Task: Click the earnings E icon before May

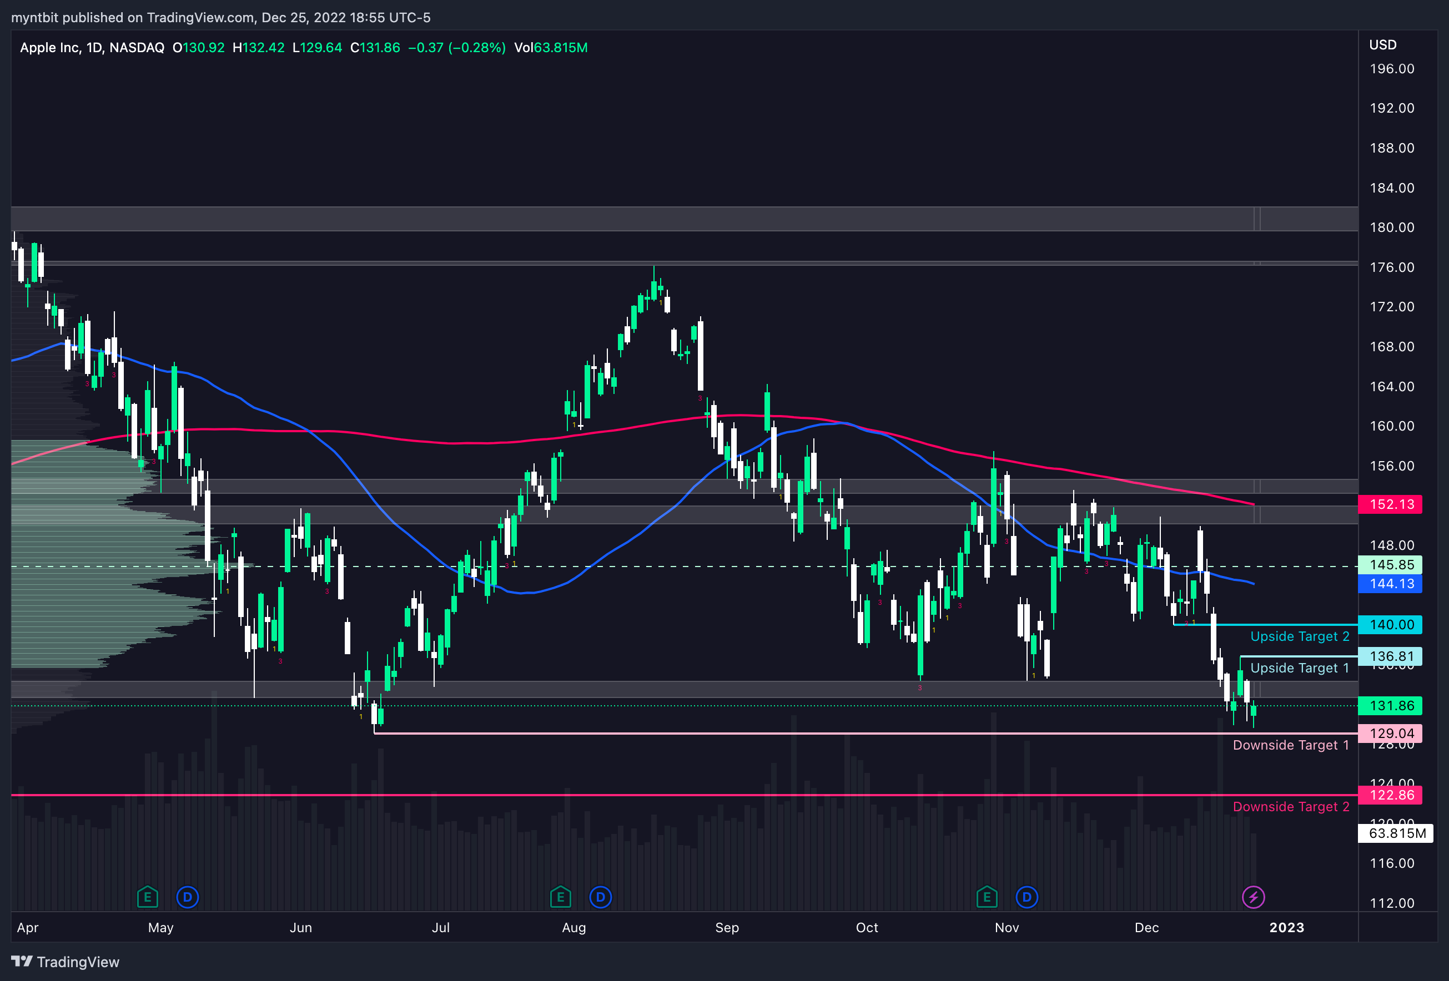Action: click(x=147, y=897)
